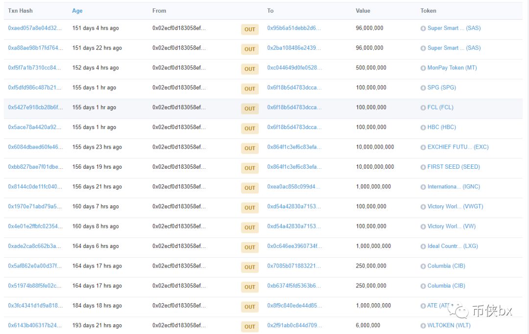Open transaction hash 0x5ace78a4420a92...
This screenshot has width=529, height=334.
point(35,128)
